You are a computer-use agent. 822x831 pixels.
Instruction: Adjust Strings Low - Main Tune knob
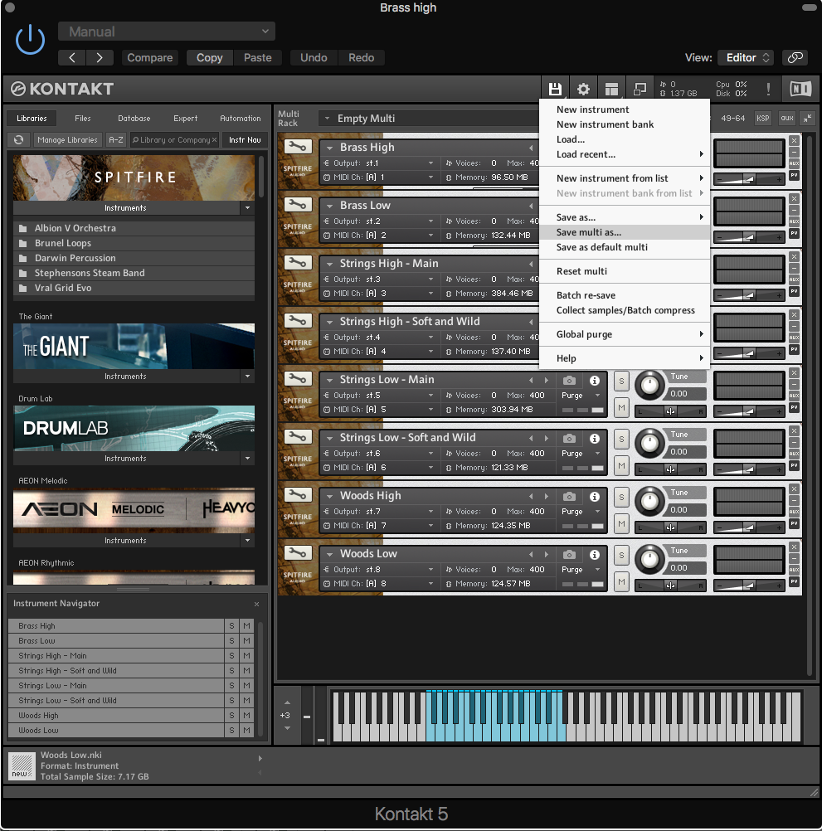(649, 386)
